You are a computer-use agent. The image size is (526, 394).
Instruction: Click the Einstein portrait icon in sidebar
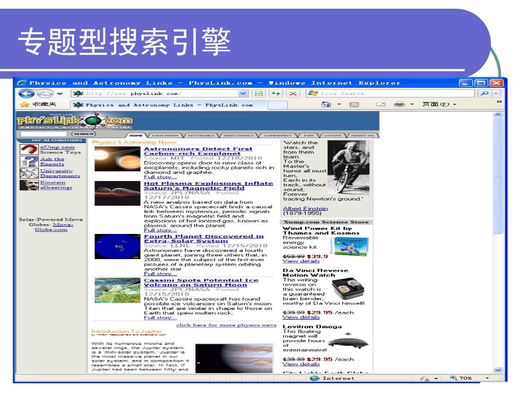29,185
